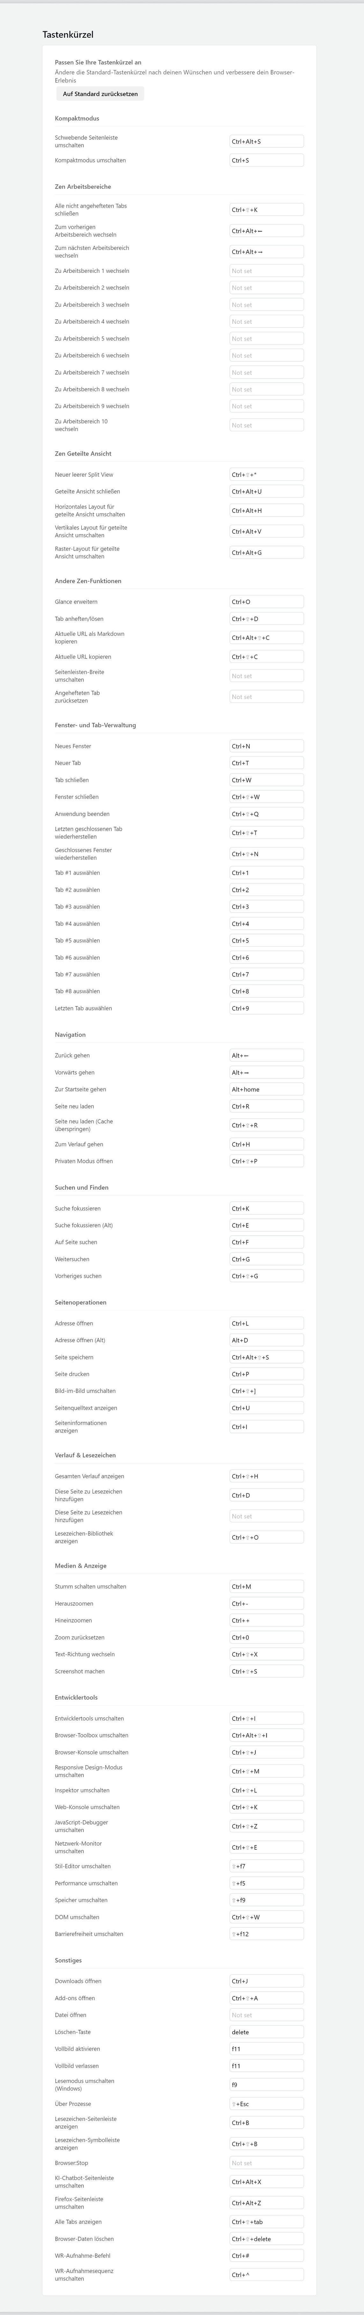364x2315 pixels.
Task: Select the "Neues Fenster" shortcut input
Action: click(x=266, y=746)
